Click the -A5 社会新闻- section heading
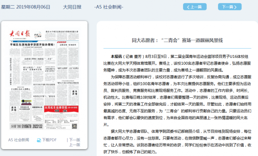 click(108, 7)
